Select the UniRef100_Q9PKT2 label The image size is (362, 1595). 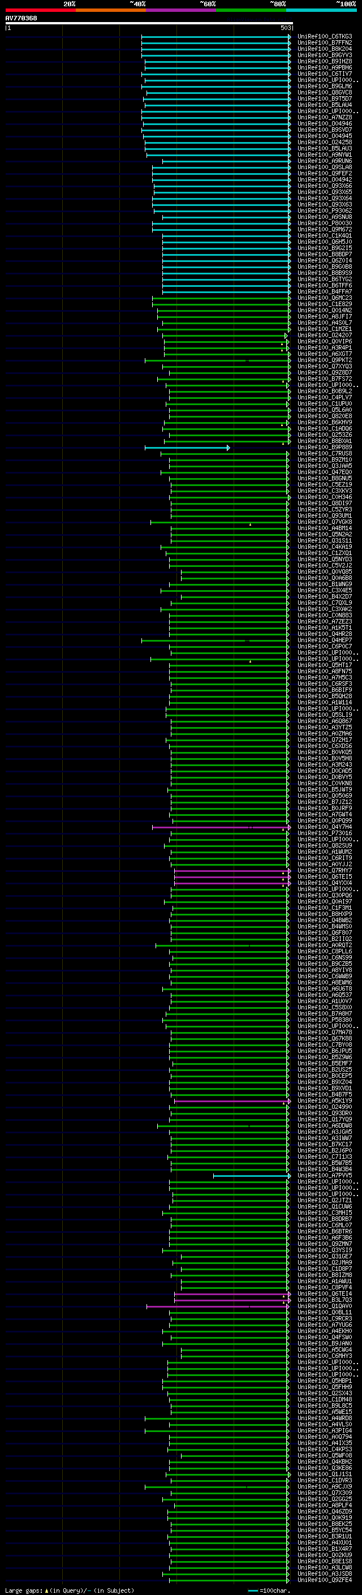(x=325, y=360)
